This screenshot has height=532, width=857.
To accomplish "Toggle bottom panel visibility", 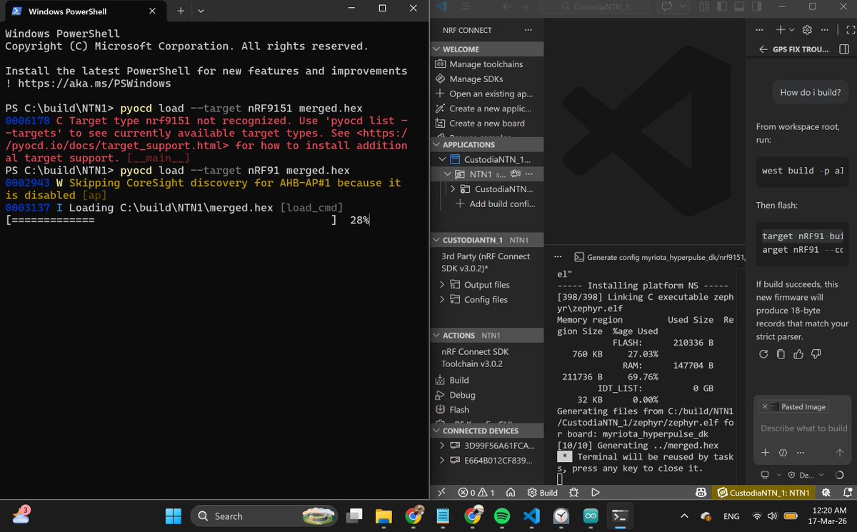I will coord(740,6).
